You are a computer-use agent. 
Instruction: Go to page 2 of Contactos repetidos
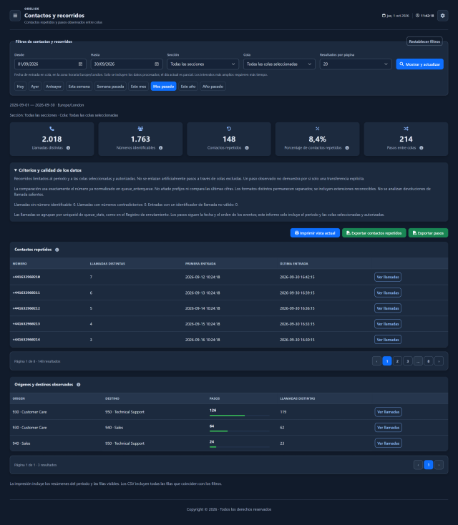click(x=397, y=361)
